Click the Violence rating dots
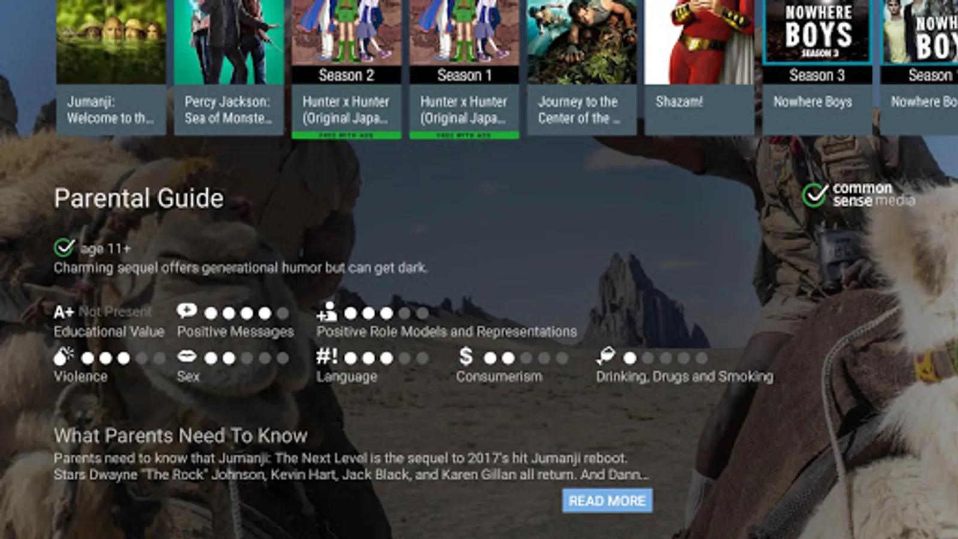Screen dimensions: 958x539 123,358
